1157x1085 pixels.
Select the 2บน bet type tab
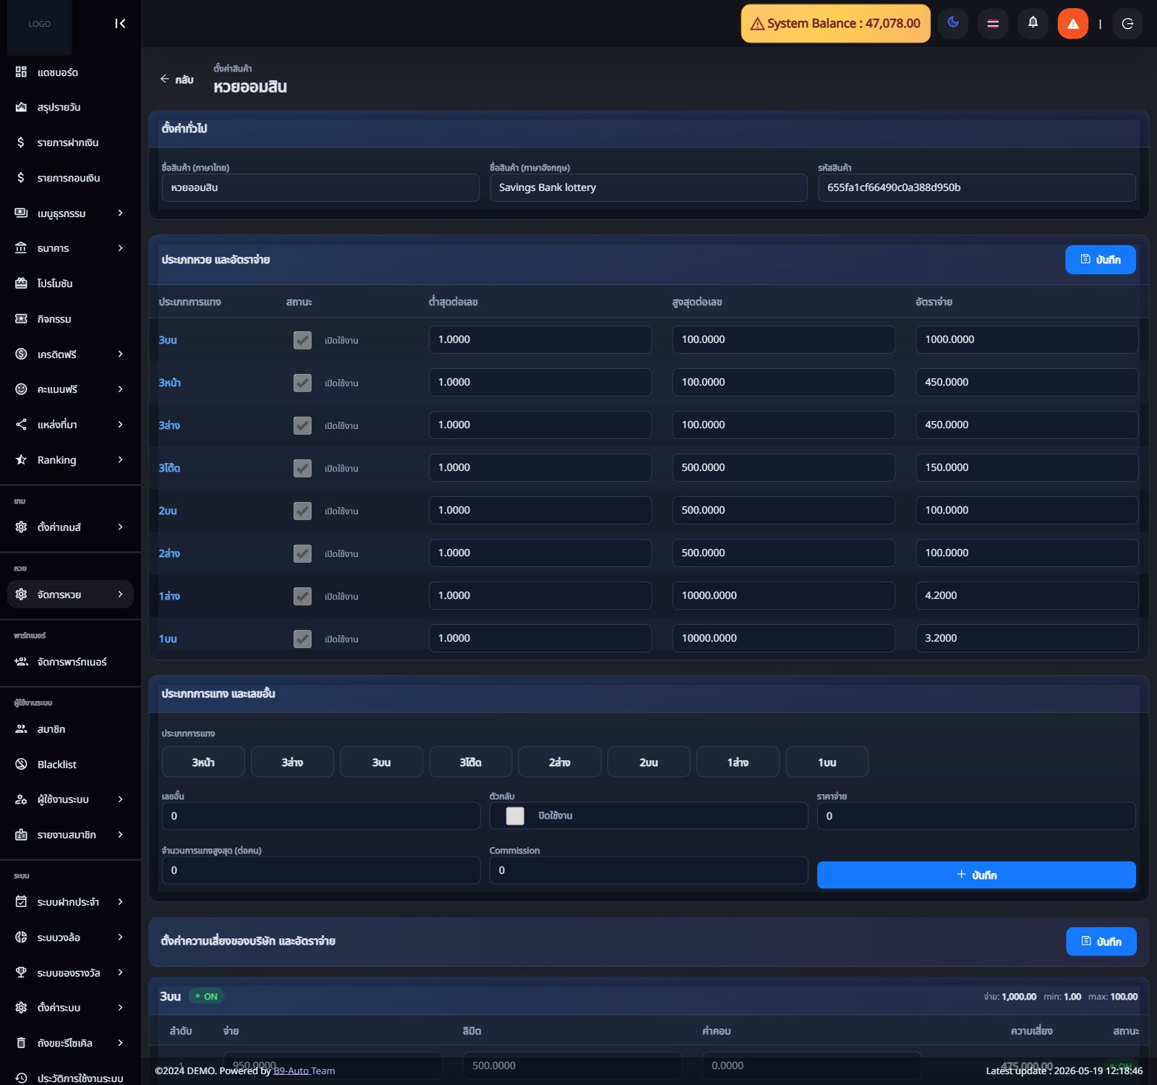(x=649, y=762)
